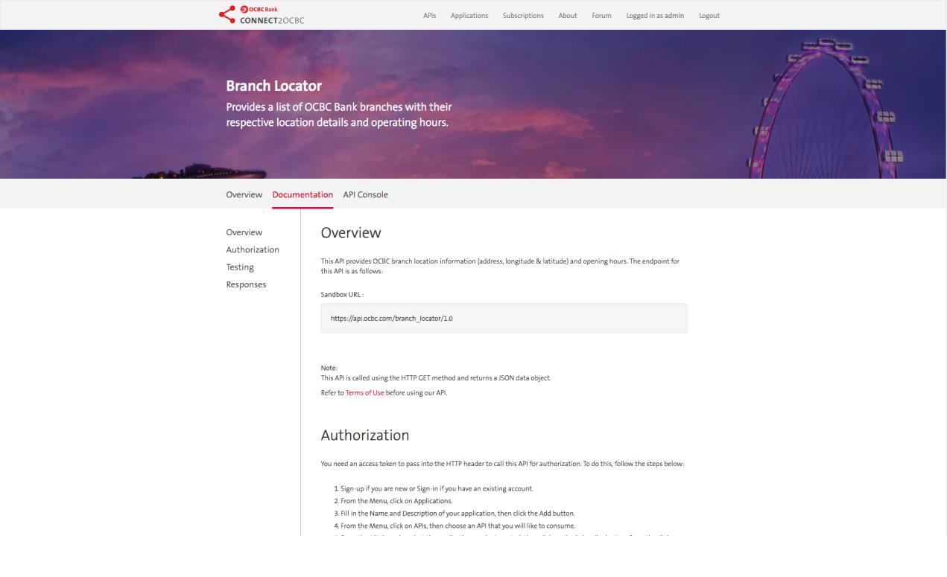
Task: Click the Logged in as admin link
Action: [655, 16]
